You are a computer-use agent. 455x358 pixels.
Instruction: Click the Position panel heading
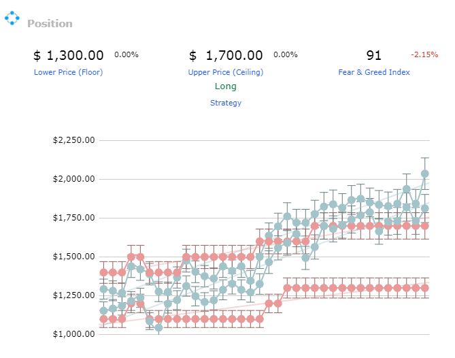(x=50, y=24)
